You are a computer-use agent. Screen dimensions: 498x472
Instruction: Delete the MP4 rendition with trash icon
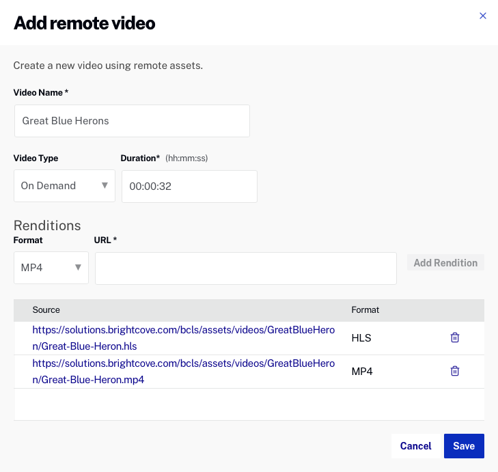click(455, 371)
